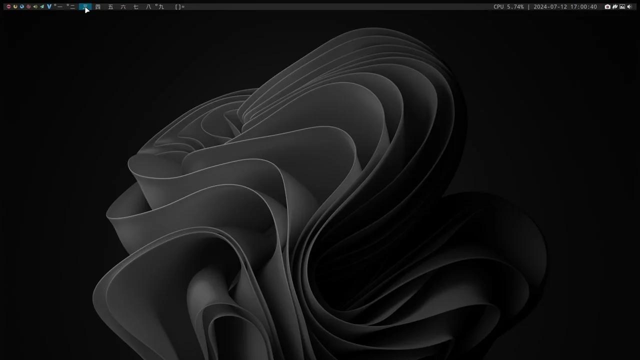Launch the blue globe browser icon
This screenshot has height=360, width=640.
(22, 6)
